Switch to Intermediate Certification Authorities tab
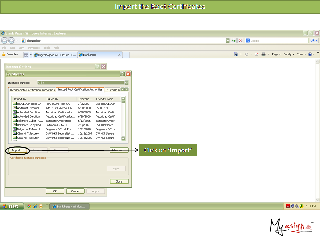Screen dimensions: 320x240 [32, 90]
